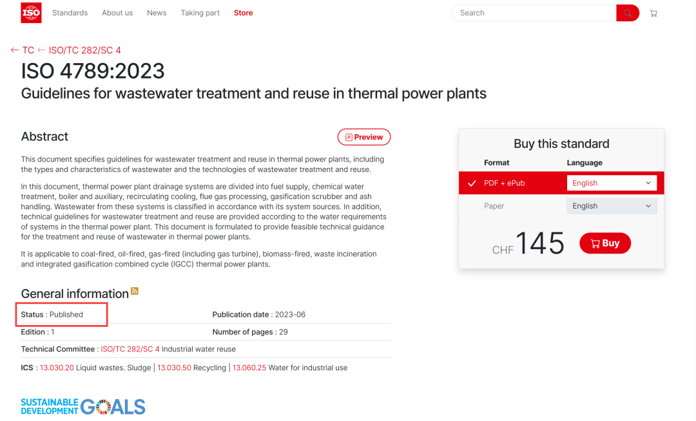Go to the News menu
696x421 pixels.
[157, 13]
